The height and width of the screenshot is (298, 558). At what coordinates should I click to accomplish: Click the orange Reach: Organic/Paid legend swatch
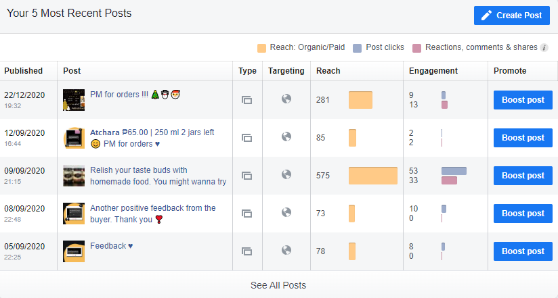(x=262, y=48)
